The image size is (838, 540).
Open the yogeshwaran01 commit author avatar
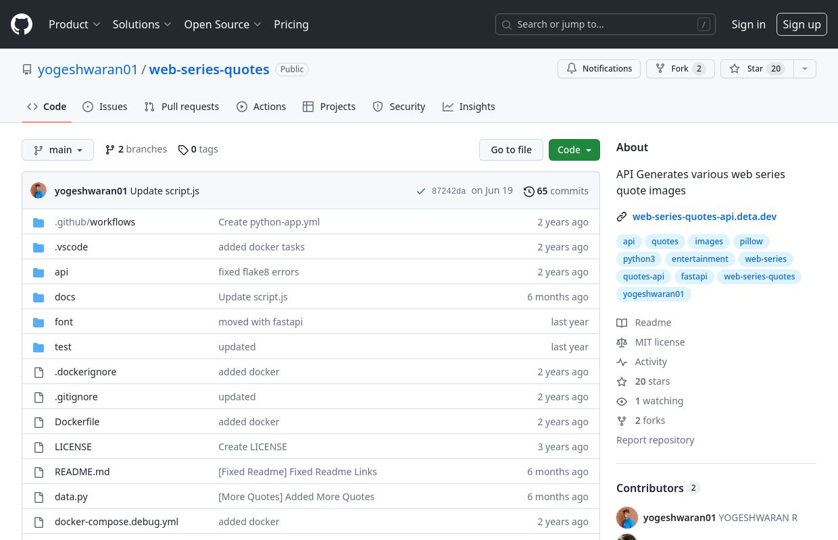pyautogui.click(x=39, y=190)
